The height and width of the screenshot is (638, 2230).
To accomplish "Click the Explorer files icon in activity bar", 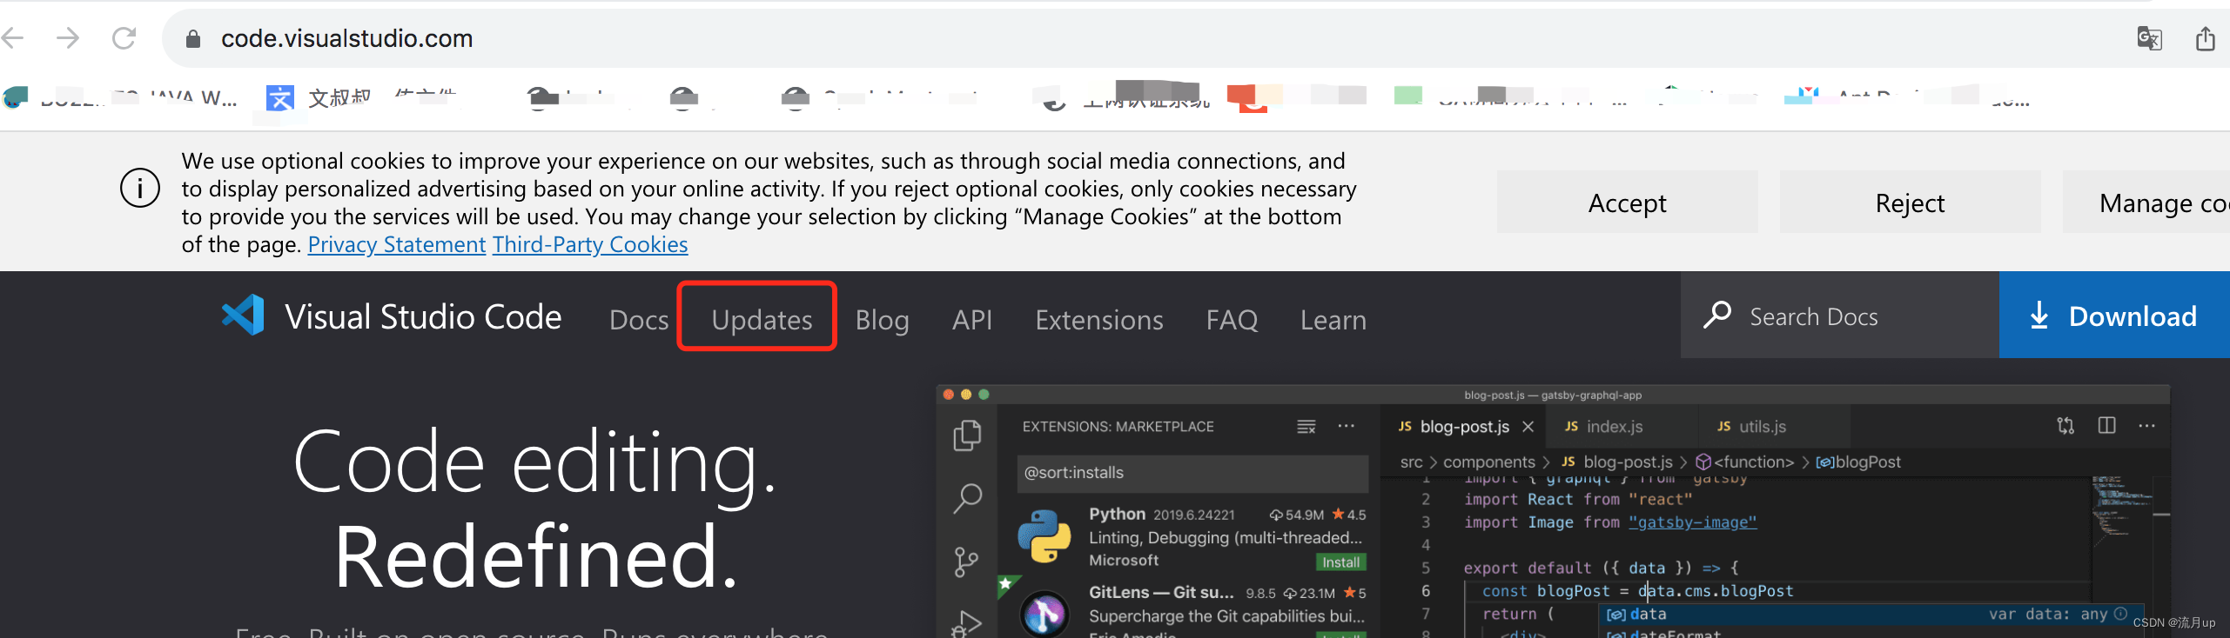I will click(967, 435).
